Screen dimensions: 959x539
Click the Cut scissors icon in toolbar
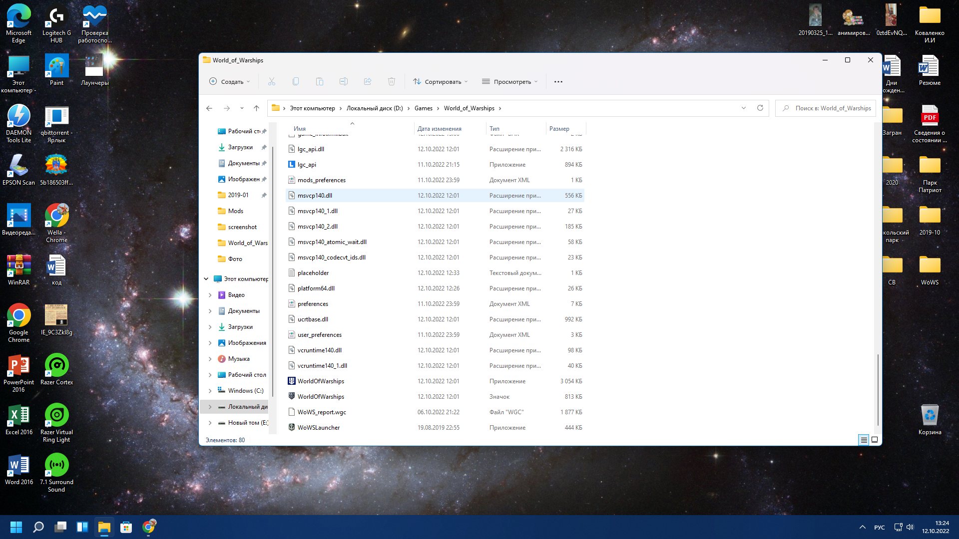(x=272, y=81)
